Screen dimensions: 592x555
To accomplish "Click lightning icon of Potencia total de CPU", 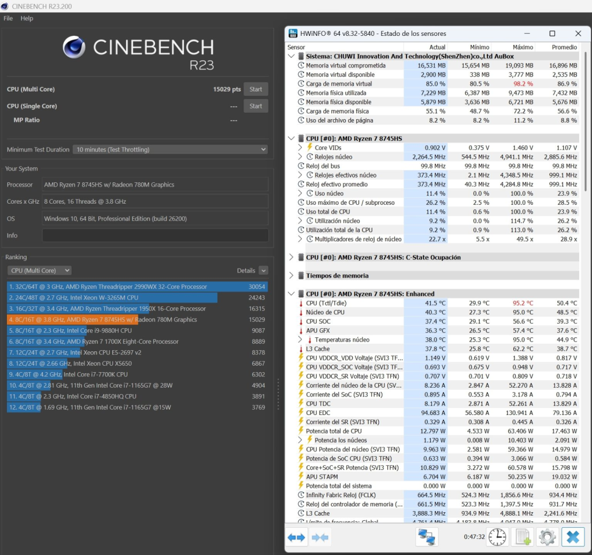I will (301, 431).
